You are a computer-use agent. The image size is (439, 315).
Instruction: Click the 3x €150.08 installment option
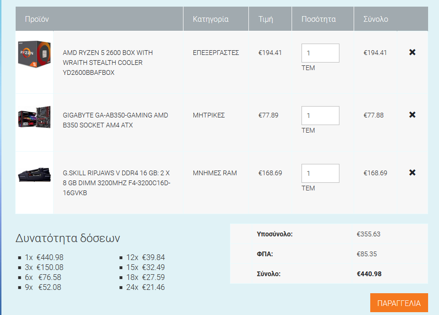(44, 268)
